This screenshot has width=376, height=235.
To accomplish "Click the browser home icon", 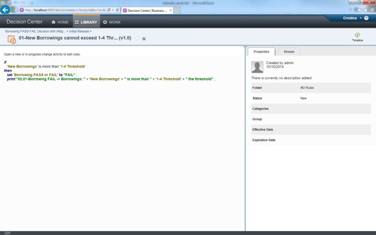I will tap(359, 10).
